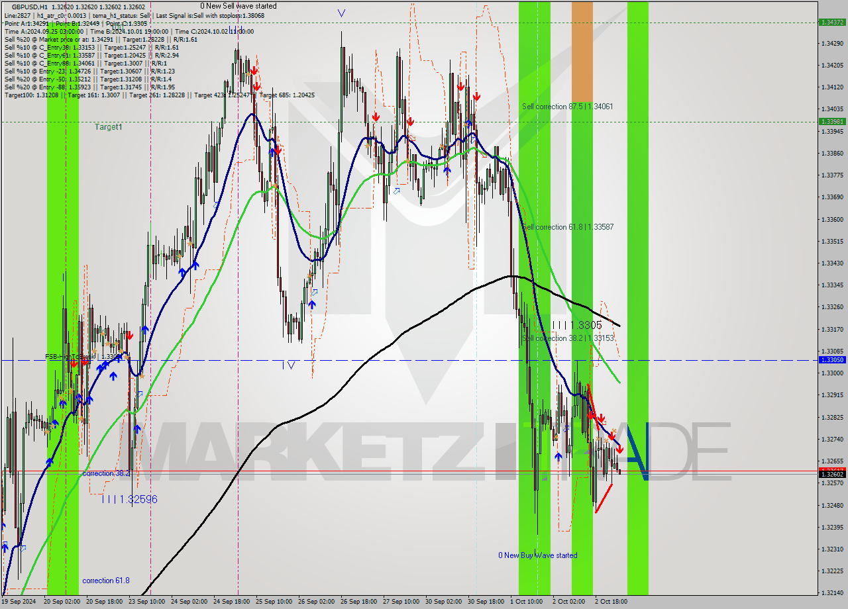This screenshot has height=609, width=848.
Task: Select the green 'Target1' label
Action: [108, 126]
